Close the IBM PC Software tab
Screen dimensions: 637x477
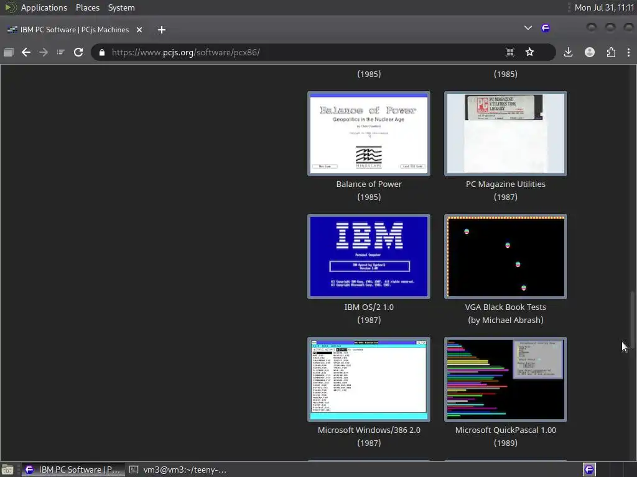coord(139,30)
